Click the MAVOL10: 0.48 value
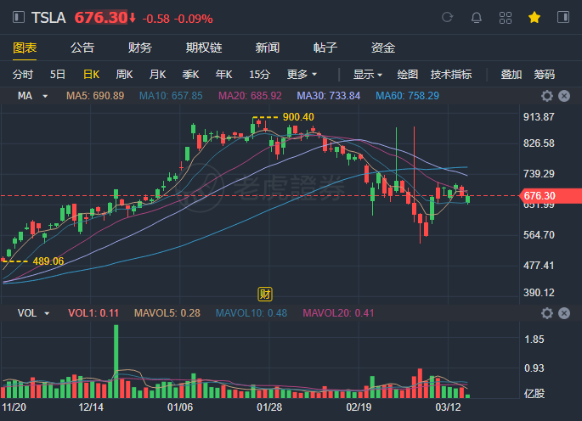Viewport: 582px width, 421px height. point(251,313)
